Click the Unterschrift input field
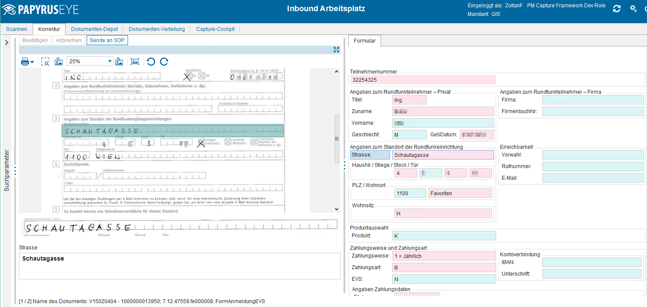The height and width of the screenshot is (307, 647). click(x=593, y=274)
